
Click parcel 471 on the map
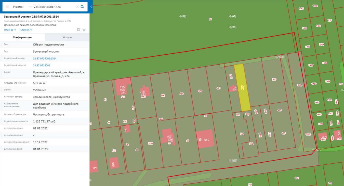(x=219, y=88)
